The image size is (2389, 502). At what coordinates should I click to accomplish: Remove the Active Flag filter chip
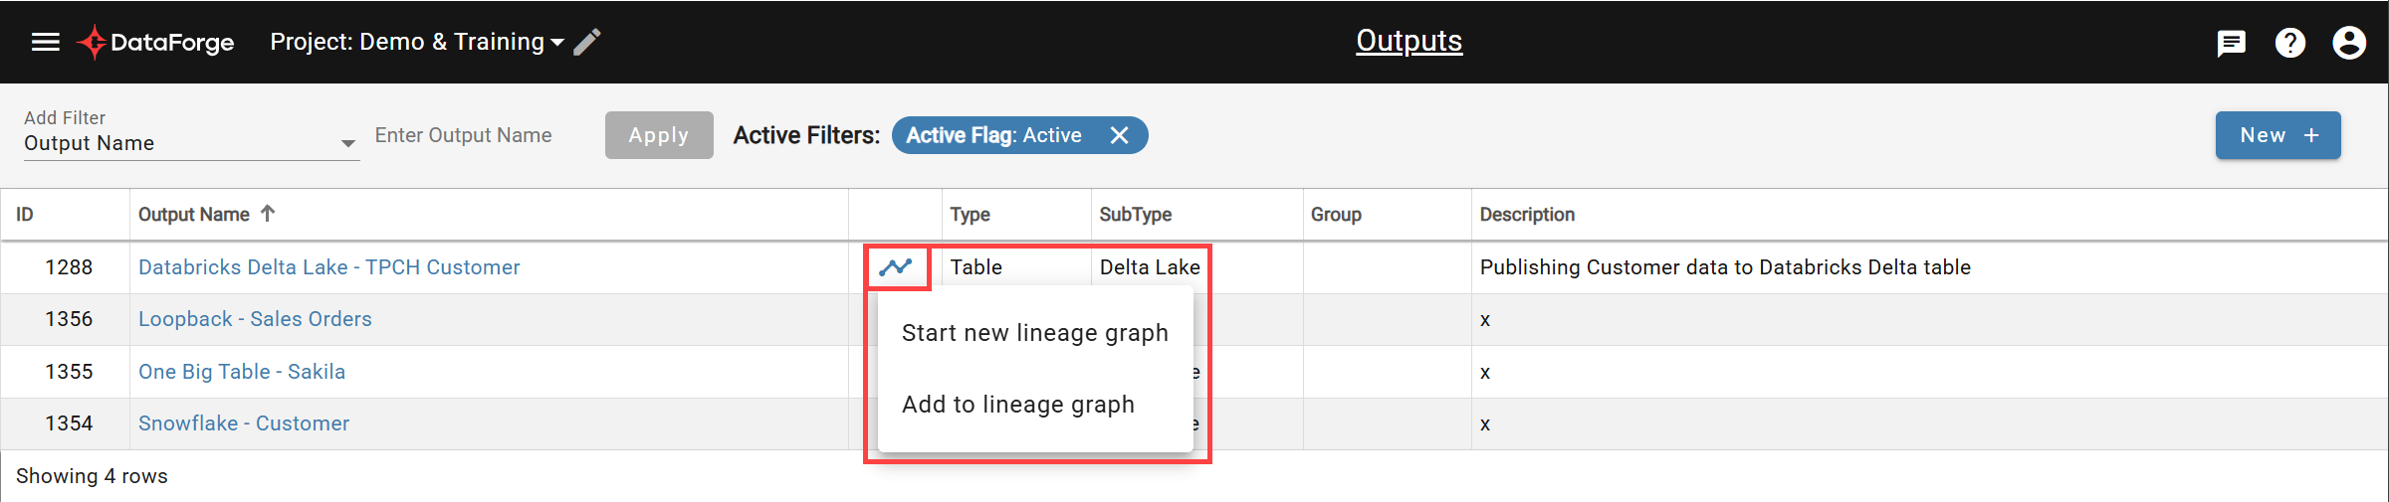pyautogui.click(x=1120, y=135)
